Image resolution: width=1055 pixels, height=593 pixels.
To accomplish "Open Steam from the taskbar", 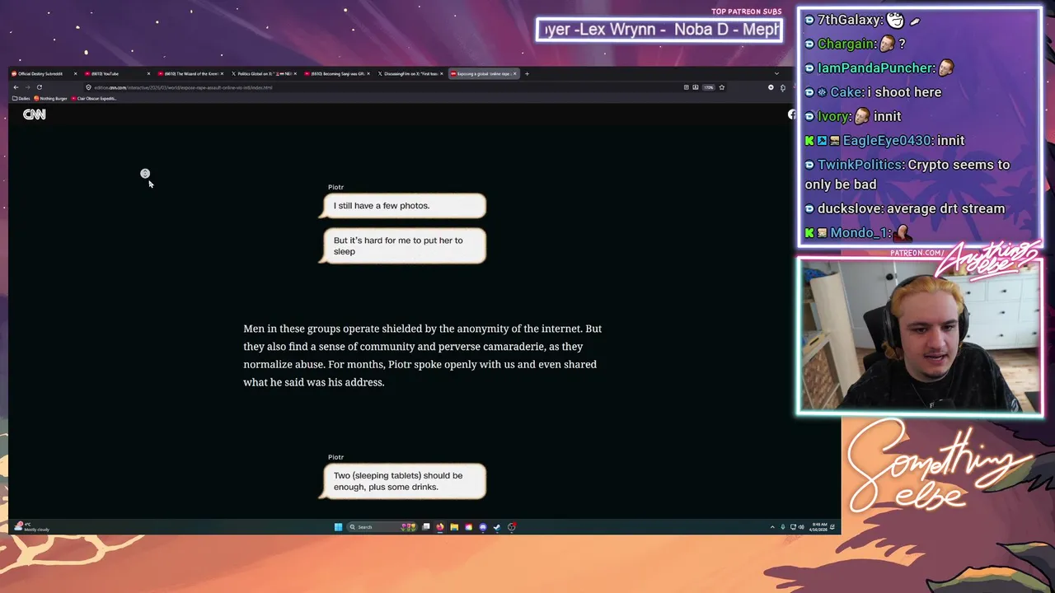I will click(497, 527).
